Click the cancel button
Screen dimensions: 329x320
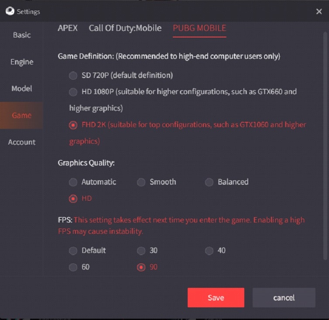coord(284,297)
